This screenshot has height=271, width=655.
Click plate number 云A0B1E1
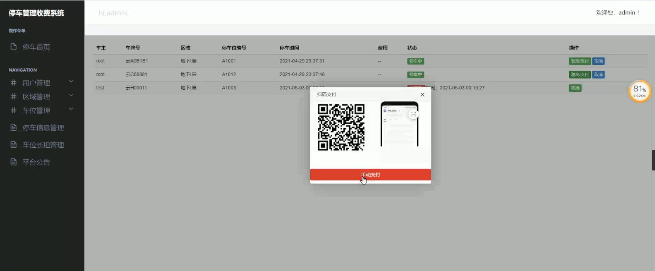(136, 61)
